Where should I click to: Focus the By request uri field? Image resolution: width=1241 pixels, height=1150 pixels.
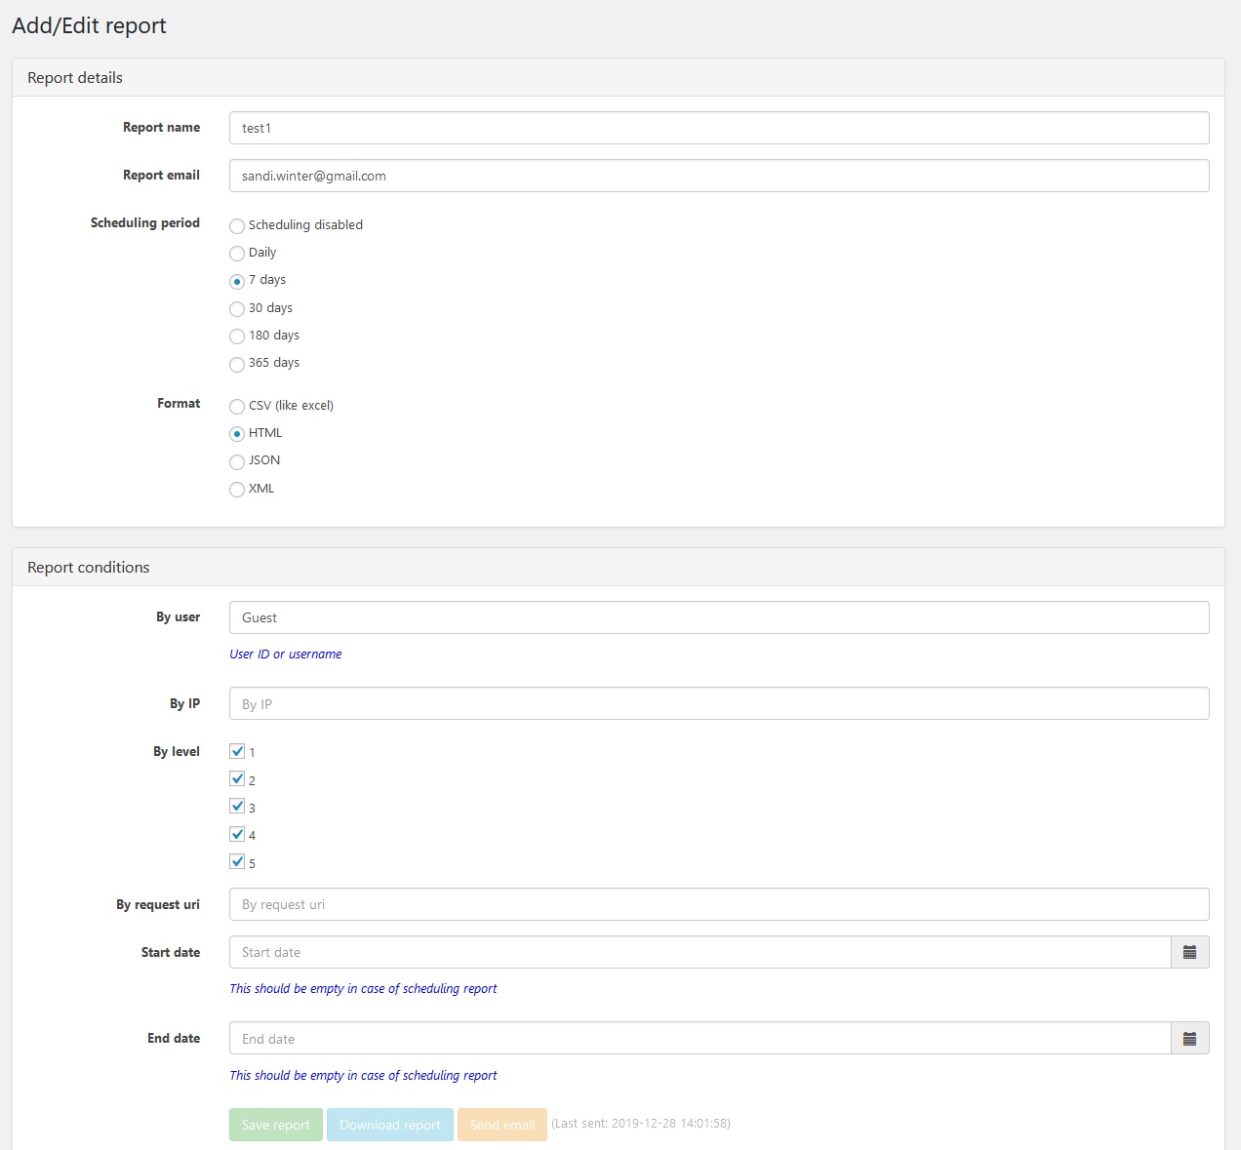click(718, 904)
